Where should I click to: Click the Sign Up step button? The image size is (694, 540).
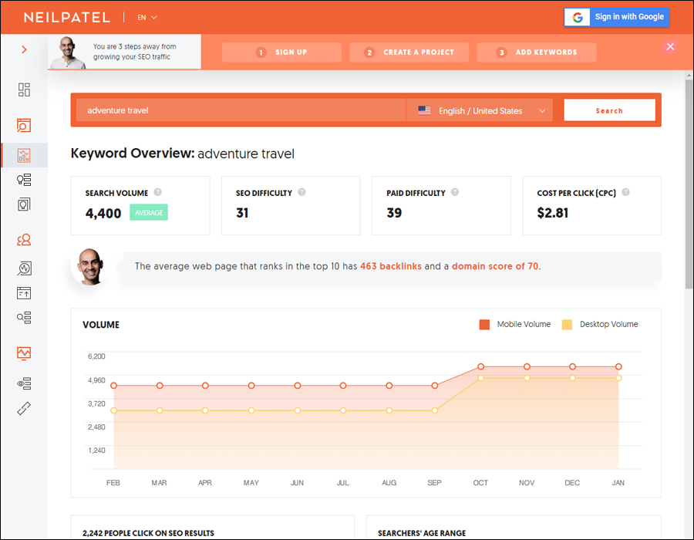281,52
